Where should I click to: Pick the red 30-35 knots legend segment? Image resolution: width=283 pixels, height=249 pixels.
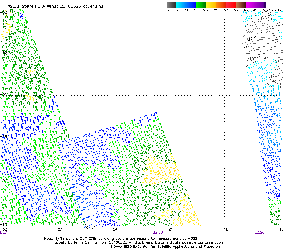click(x=231, y=5)
